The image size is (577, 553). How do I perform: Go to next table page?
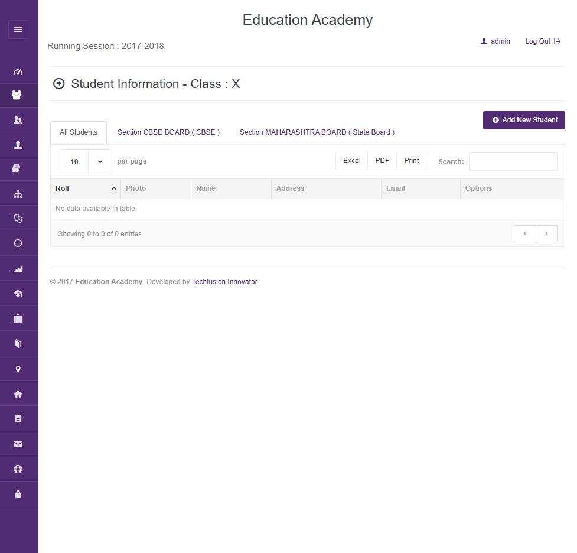pyautogui.click(x=546, y=233)
